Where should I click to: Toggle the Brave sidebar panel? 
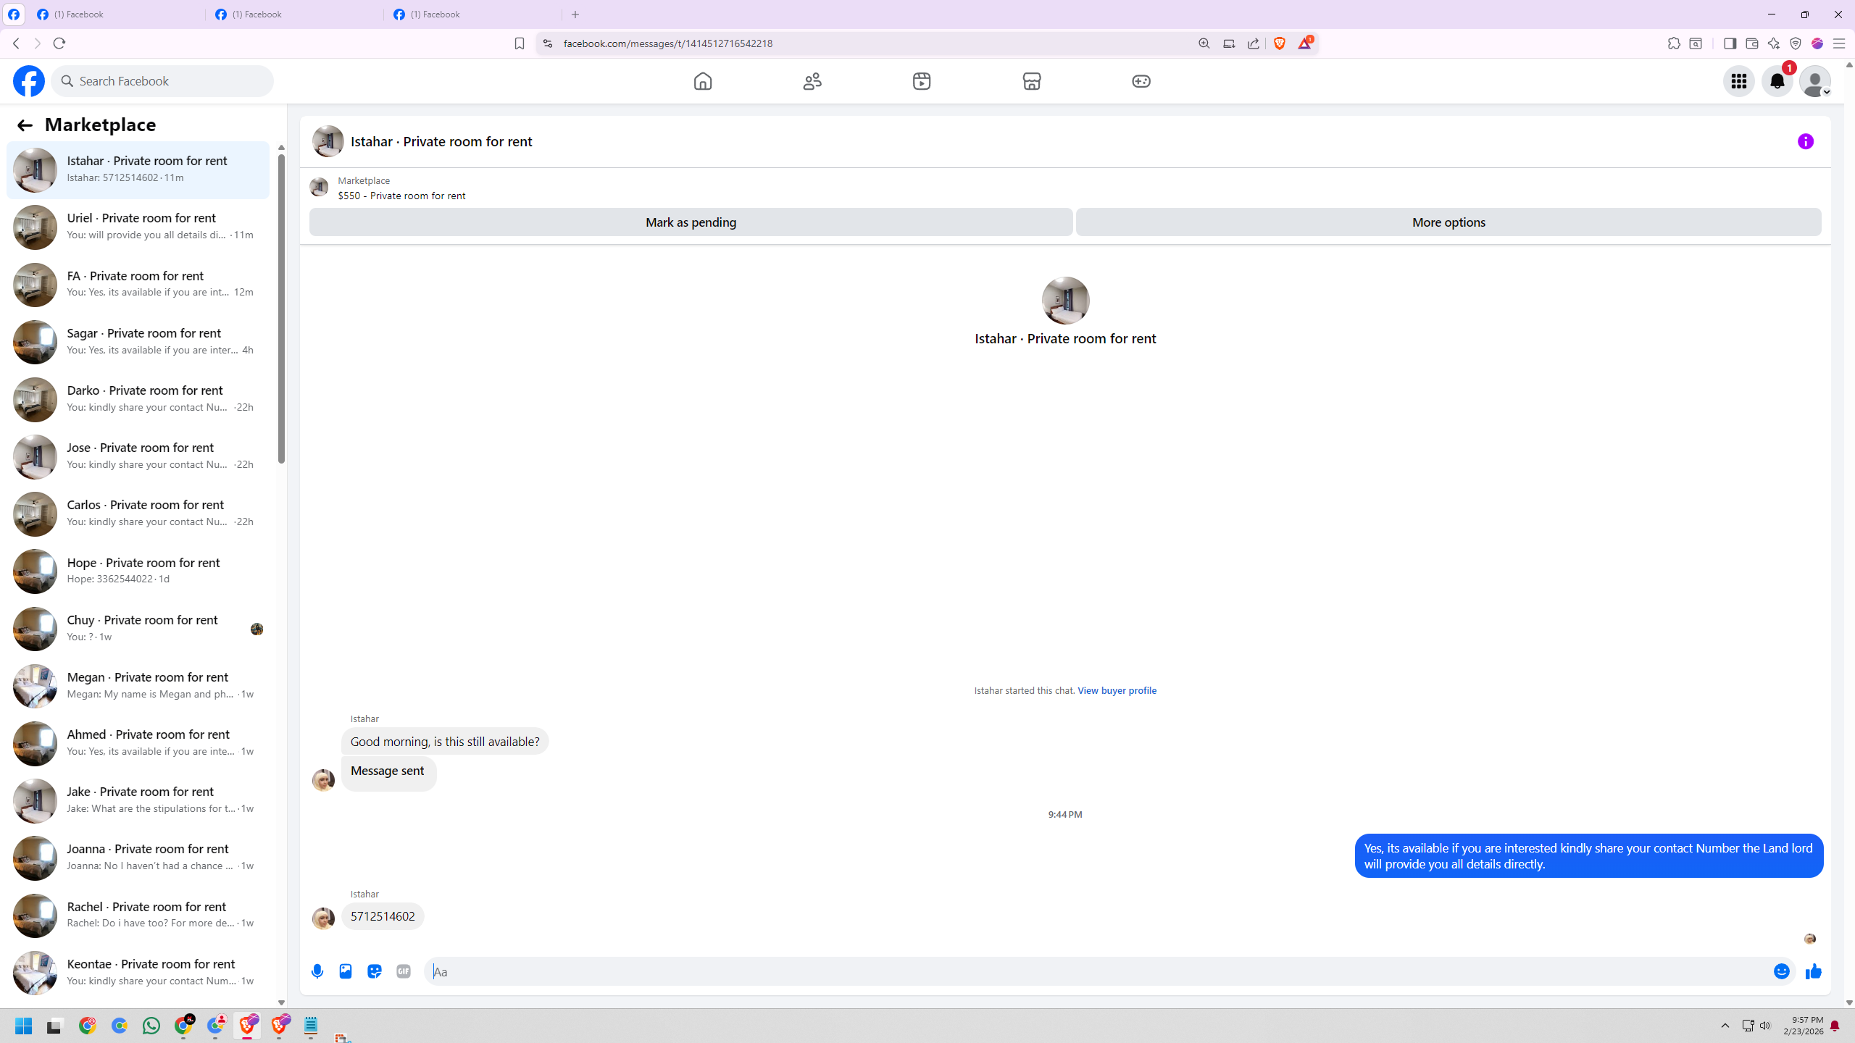click(1730, 43)
